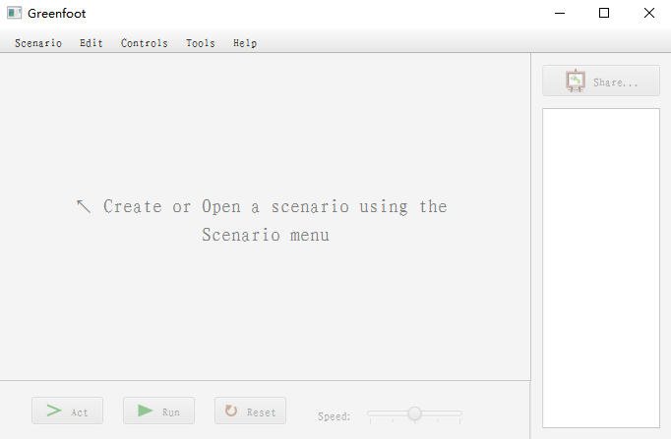This screenshot has width=671, height=439.
Task: Maximize the Greenfoot window
Action: tap(604, 13)
